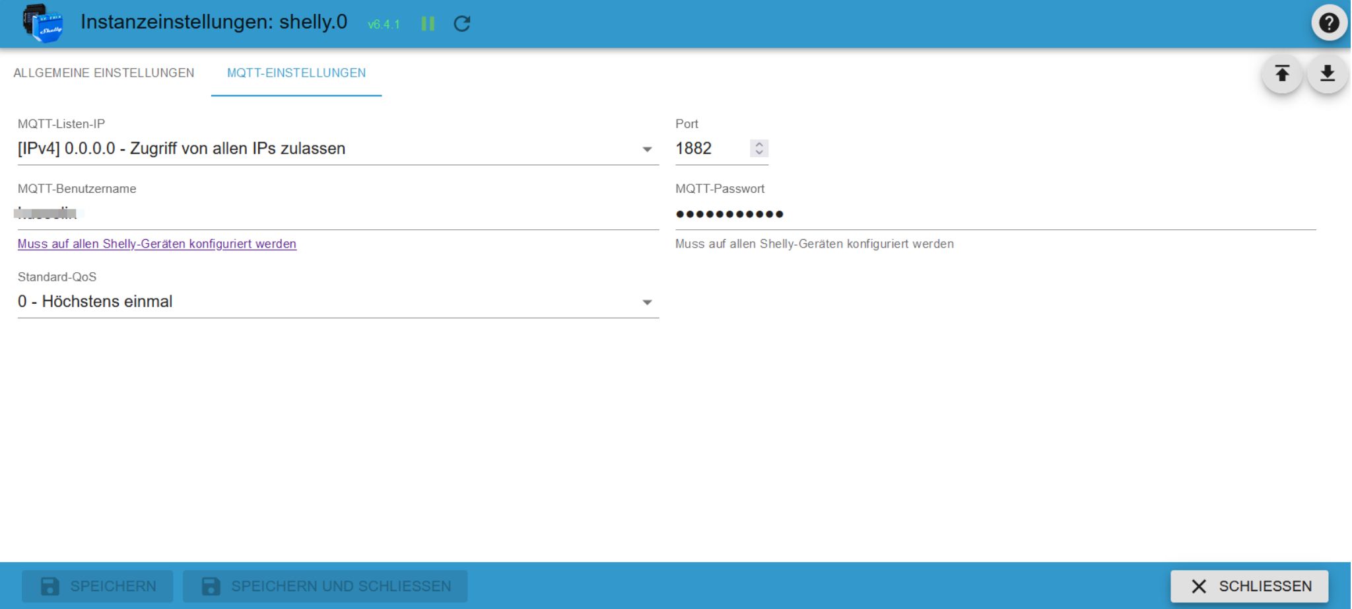Open the help question mark button

click(x=1329, y=23)
